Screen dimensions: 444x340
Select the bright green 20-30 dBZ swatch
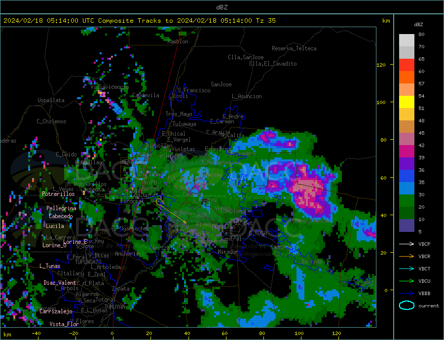(407, 201)
